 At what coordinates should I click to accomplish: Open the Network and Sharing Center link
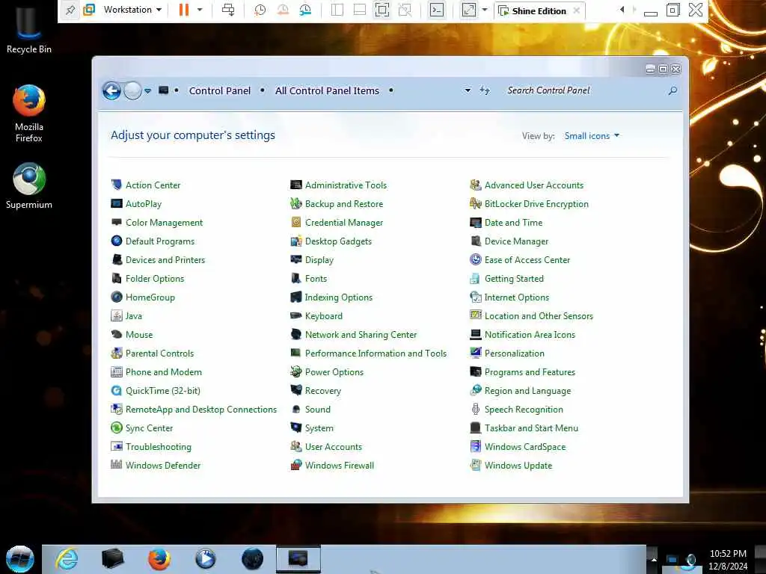(361, 335)
